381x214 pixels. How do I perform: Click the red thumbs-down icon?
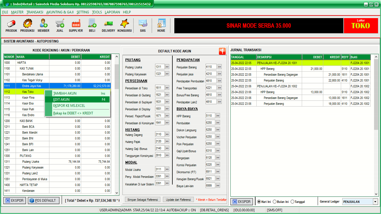pos(222,51)
